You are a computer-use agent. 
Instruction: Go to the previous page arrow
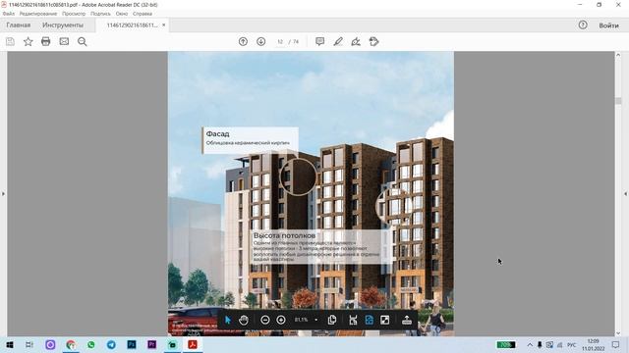243,41
